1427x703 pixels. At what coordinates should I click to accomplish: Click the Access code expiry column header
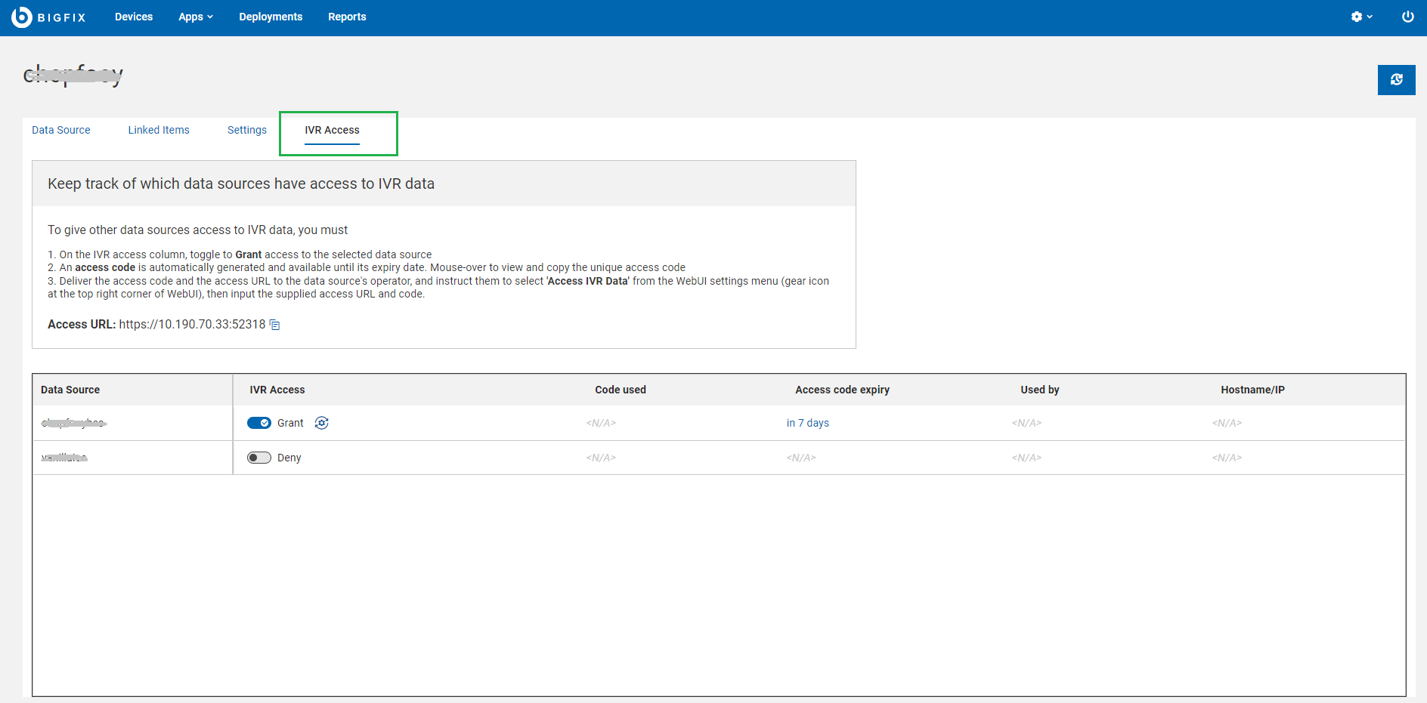pyautogui.click(x=842, y=390)
